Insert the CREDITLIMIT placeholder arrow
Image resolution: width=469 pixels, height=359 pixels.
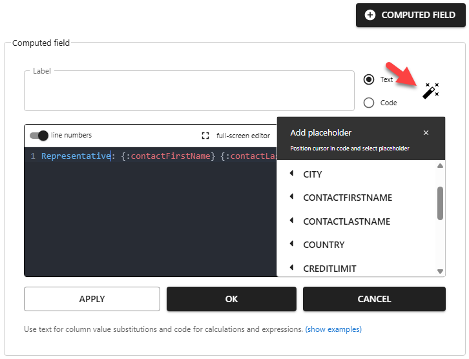click(x=291, y=267)
